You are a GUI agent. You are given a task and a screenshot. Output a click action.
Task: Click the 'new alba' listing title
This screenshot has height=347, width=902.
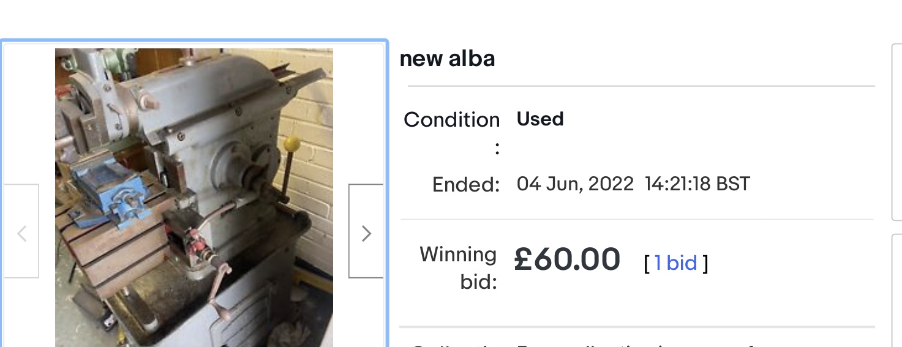click(x=447, y=59)
